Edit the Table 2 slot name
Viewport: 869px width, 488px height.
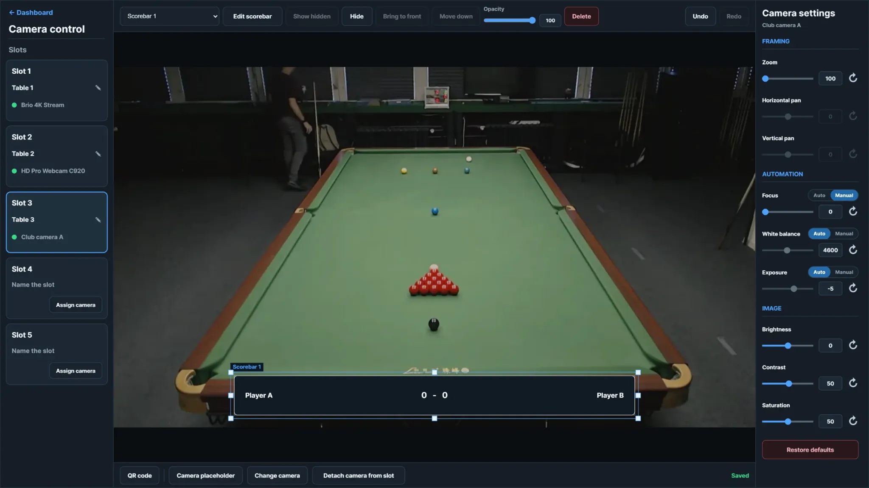coord(98,154)
